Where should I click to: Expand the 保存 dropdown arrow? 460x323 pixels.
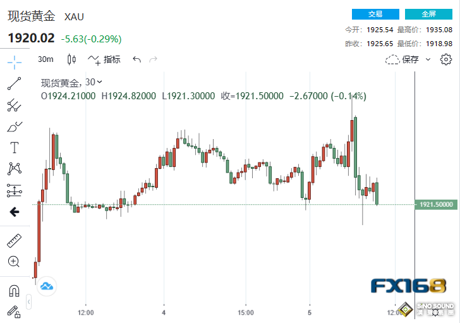(x=428, y=59)
